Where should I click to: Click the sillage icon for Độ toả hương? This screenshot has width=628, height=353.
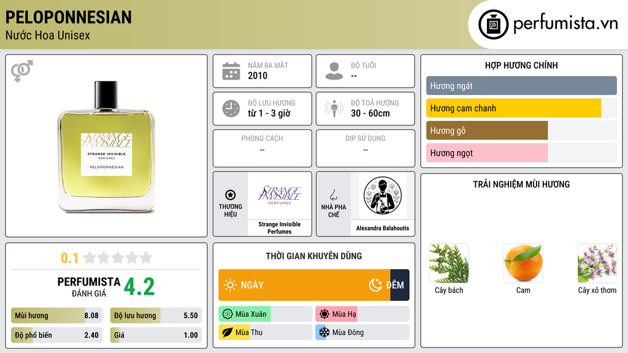coord(334,108)
